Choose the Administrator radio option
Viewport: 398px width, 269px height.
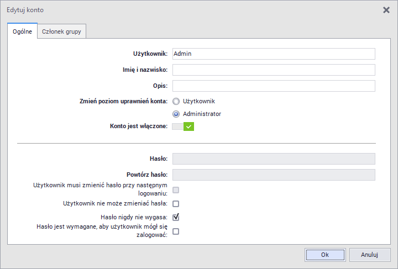coord(176,114)
